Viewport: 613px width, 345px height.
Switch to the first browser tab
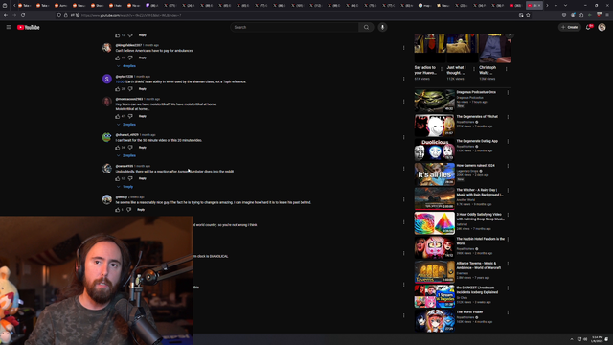coord(24,5)
